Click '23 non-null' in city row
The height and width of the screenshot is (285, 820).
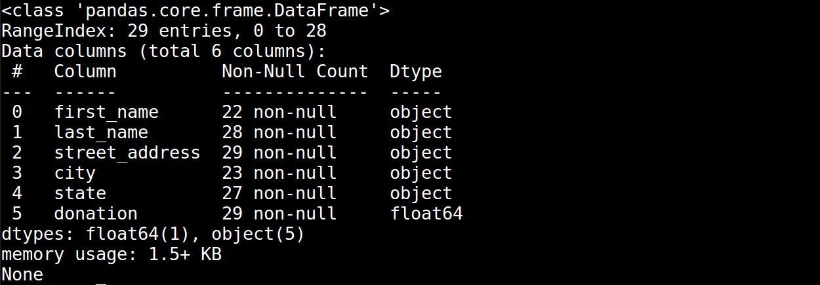pyautogui.click(x=279, y=173)
